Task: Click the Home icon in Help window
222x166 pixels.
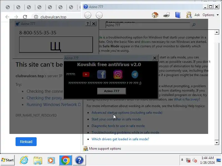Action: pos(155,15)
